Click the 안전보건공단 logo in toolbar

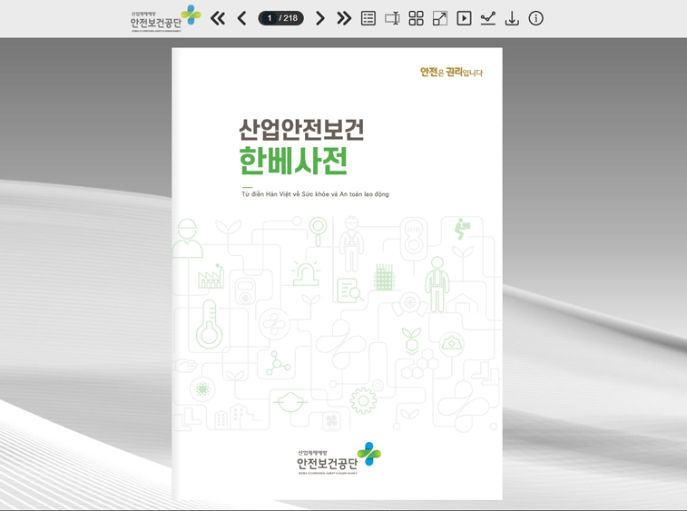click(165, 18)
